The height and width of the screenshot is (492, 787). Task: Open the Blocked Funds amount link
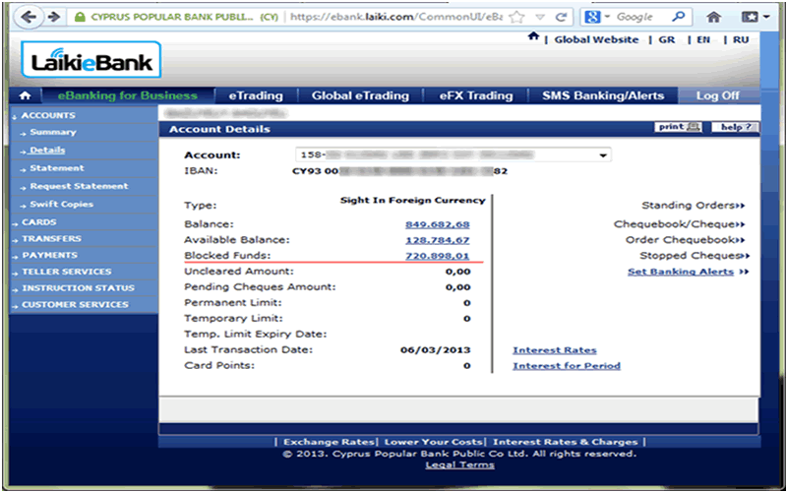point(437,256)
